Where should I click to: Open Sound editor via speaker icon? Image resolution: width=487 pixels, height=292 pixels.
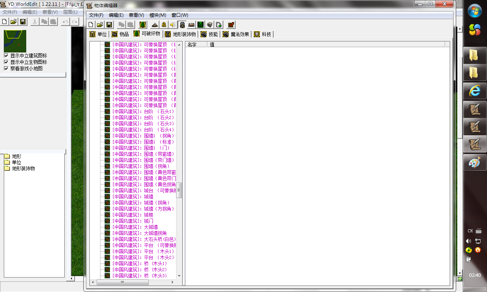173,25
